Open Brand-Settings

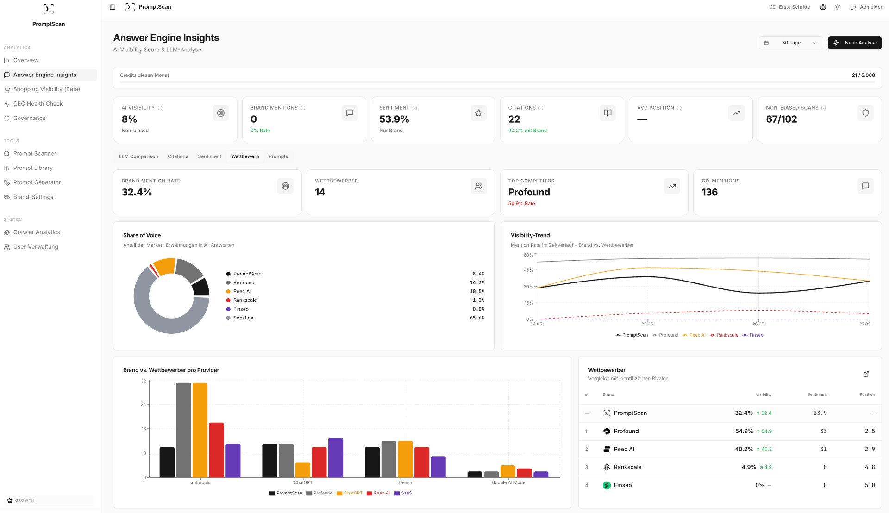49,197
